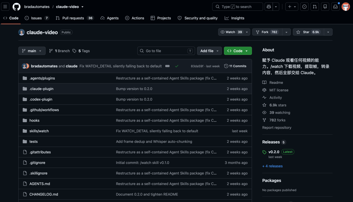Expand commit message ellipsis button
Screen dimensions: 353x202
pyautogui.click(x=167, y=66)
